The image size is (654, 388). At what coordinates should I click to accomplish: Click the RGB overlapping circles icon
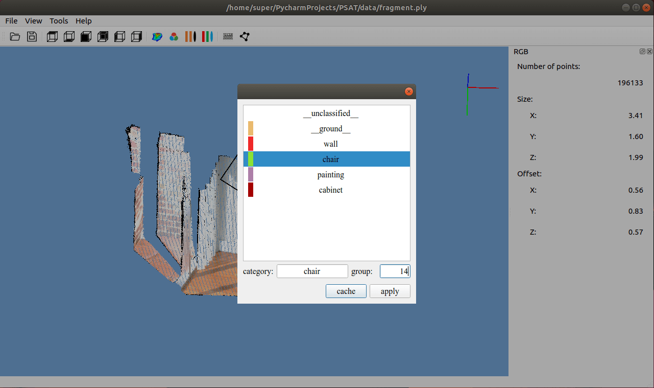174,37
